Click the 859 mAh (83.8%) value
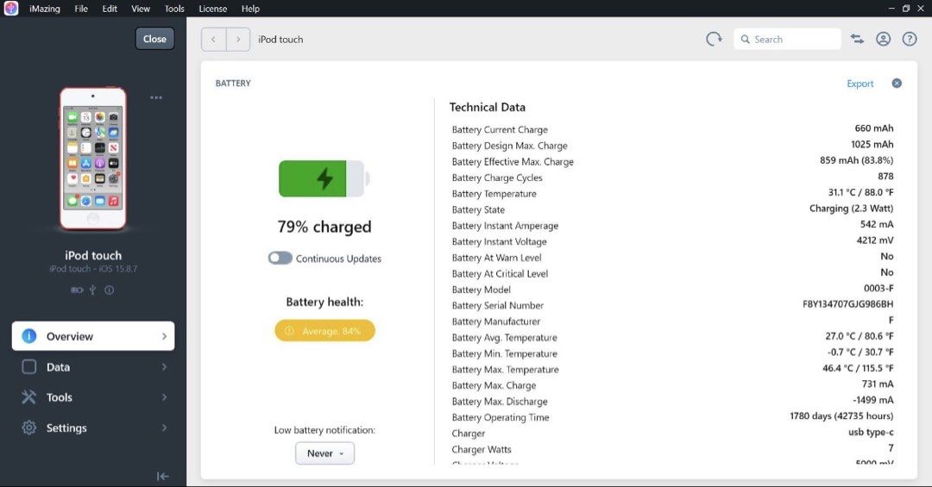Image resolution: width=932 pixels, height=487 pixels. 857,160
